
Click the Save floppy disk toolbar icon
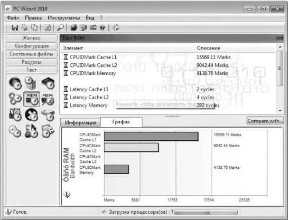[x=15, y=27]
